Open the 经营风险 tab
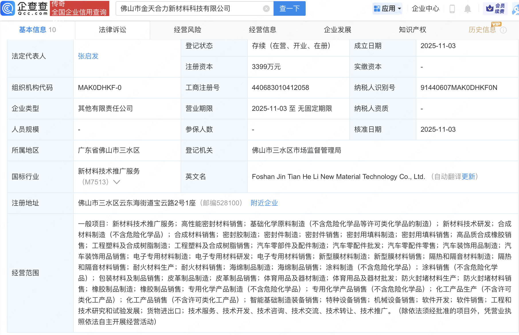The height and width of the screenshot is (335, 519). point(188,30)
